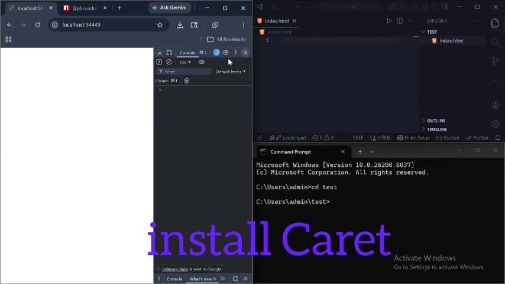Click the Ask Gemini button
505x284 pixels.
[169, 8]
